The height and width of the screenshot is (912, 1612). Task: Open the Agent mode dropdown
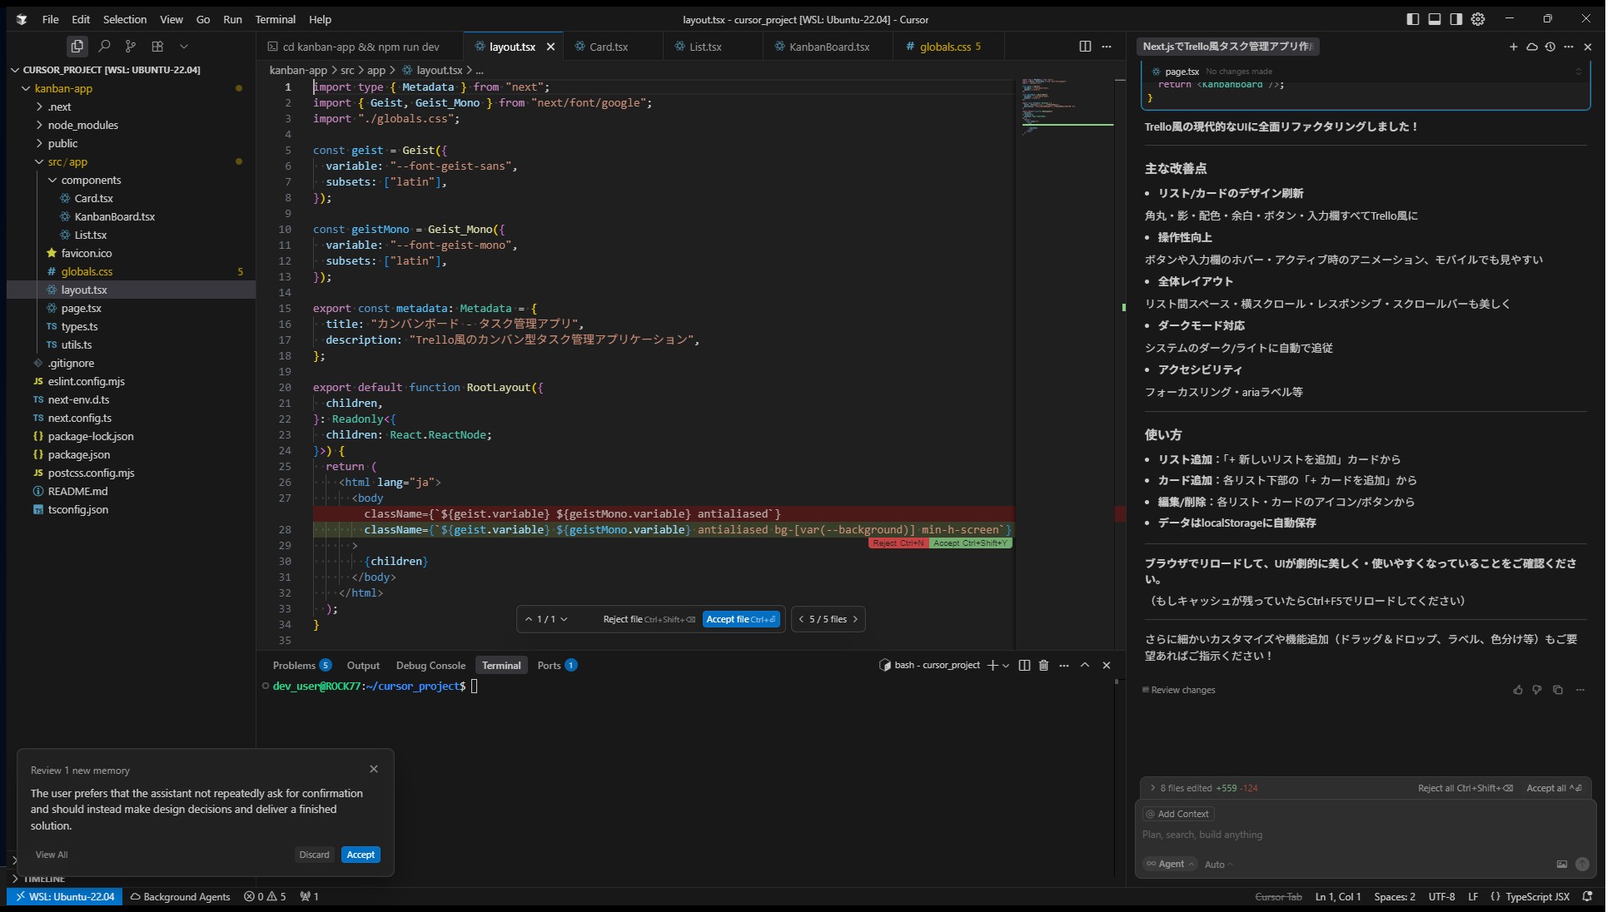coord(1171,865)
